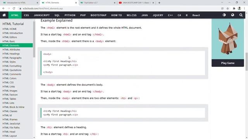Viewport: 248px width, 139px height.
Task: Open HTML Editors in sidebar
Action: (10, 37)
